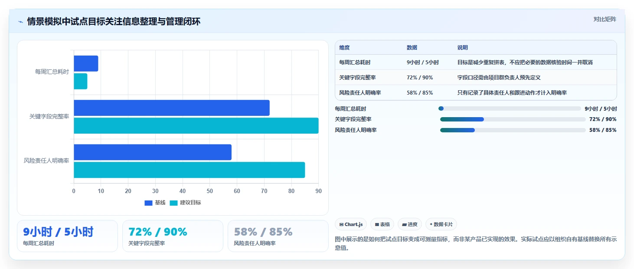Open the 58% / 85% data card
This screenshot has width=634, height=269.
coord(278,236)
